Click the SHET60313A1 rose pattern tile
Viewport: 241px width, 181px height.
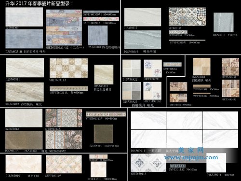pyautogui.click(x=64, y=118)
